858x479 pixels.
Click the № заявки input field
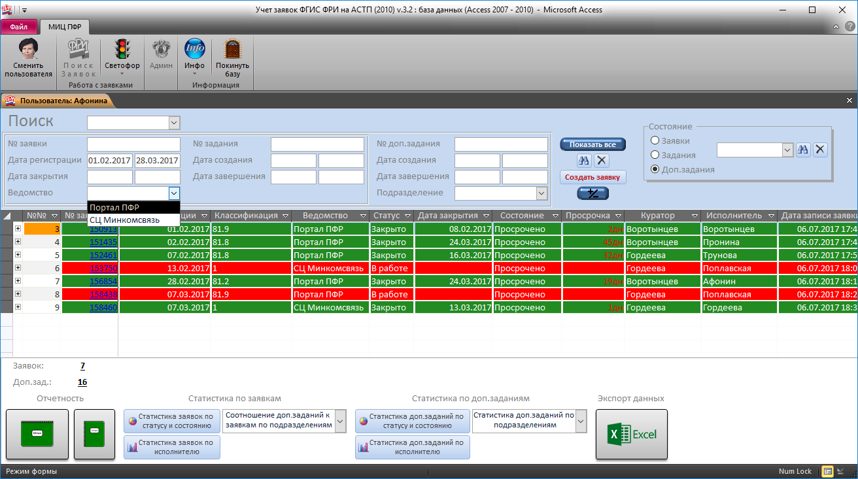133,144
